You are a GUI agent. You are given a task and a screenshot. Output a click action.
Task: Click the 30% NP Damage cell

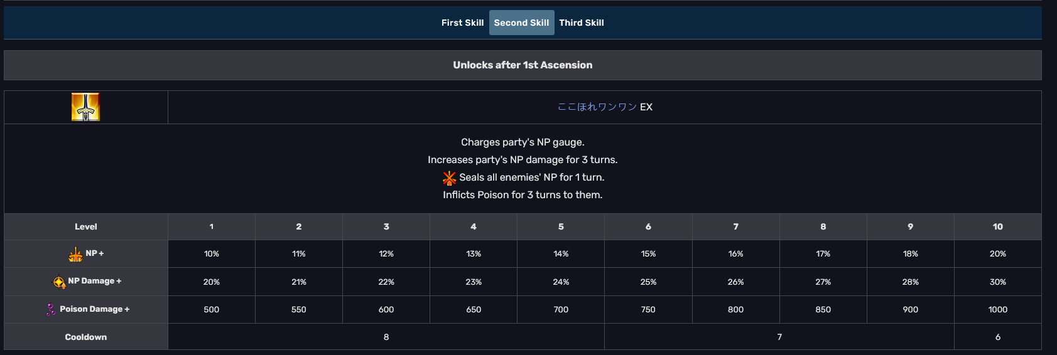pyautogui.click(x=998, y=282)
